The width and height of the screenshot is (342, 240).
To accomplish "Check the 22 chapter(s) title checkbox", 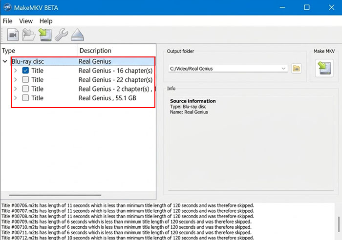I will [25, 79].
